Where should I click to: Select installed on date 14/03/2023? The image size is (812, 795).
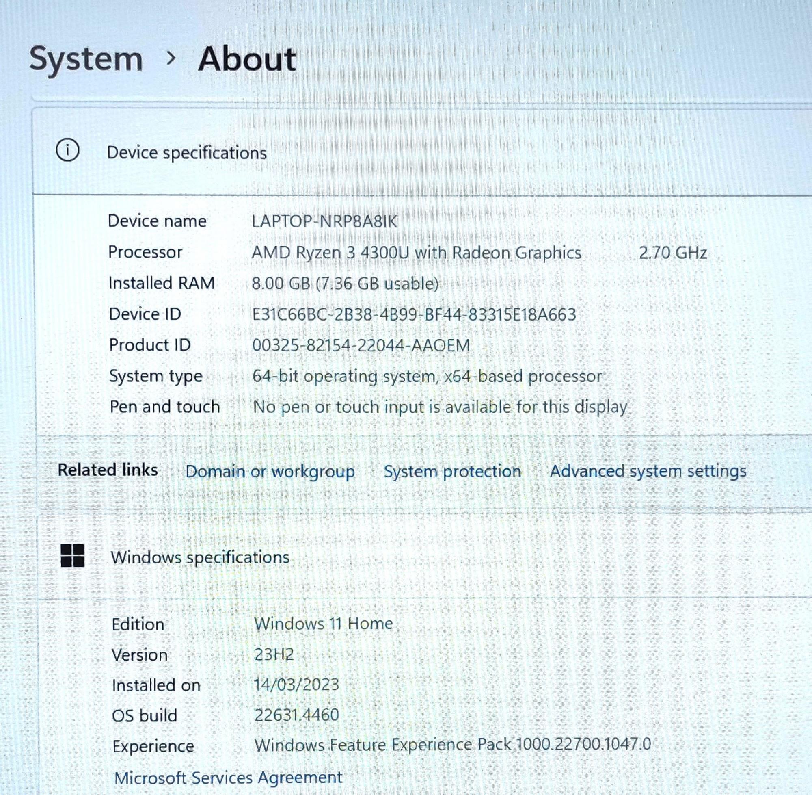tap(297, 685)
